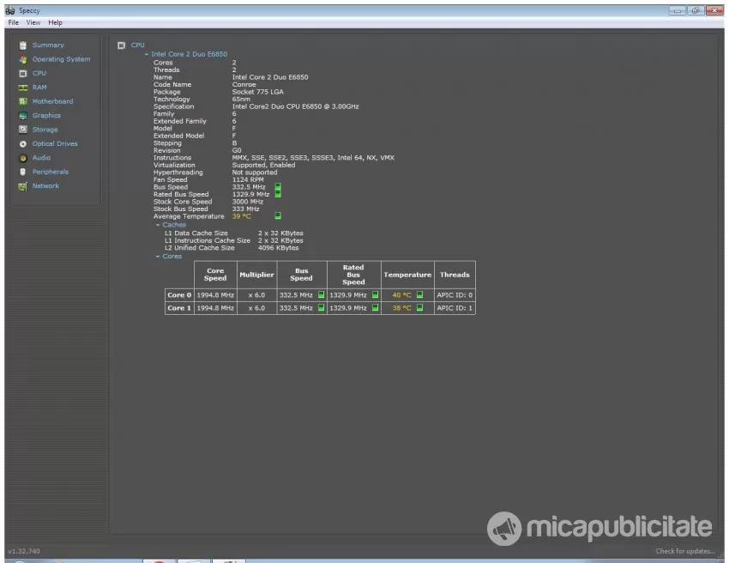Click the Check for updates link
729x563 pixels.
[x=685, y=551]
